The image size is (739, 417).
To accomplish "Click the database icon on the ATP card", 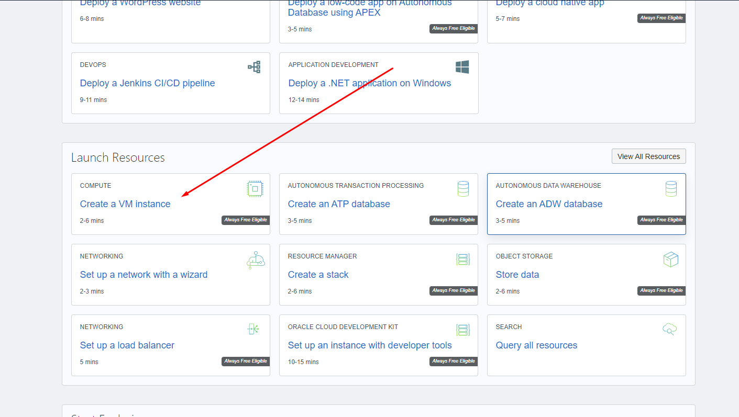I will point(463,189).
